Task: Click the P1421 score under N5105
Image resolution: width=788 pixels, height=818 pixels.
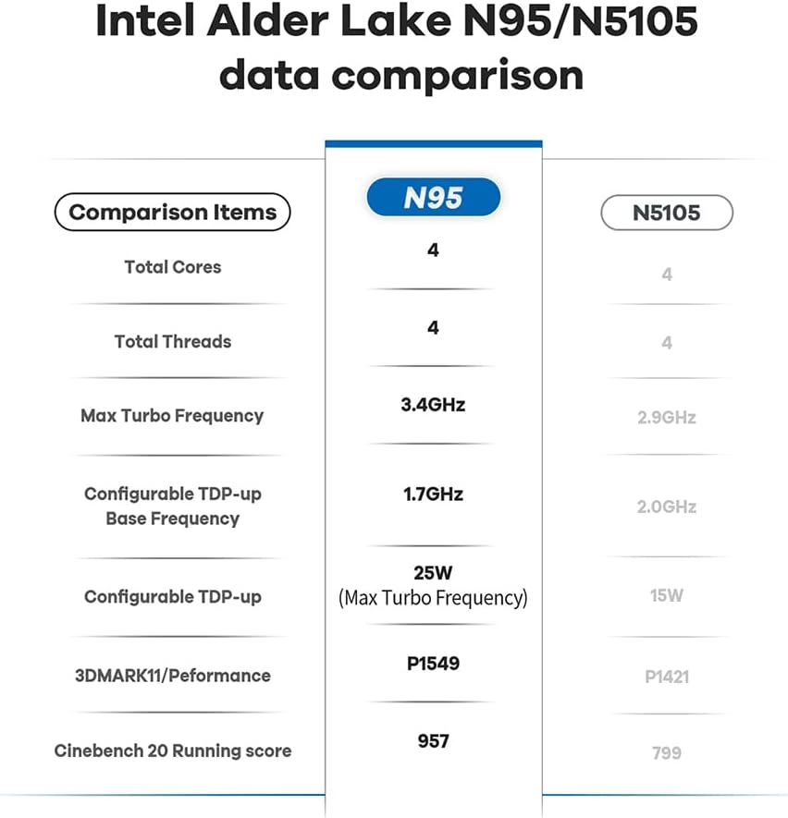Action: tap(666, 677)
